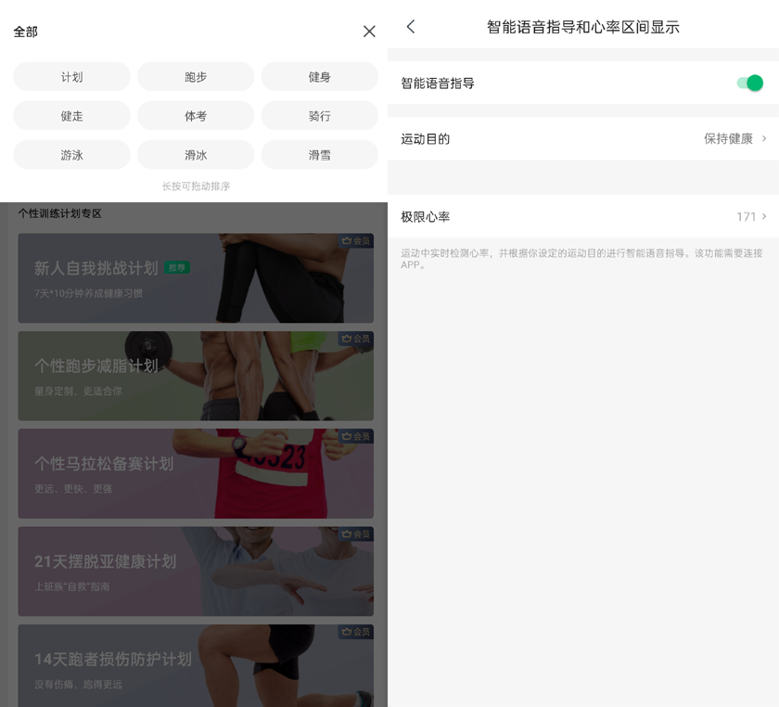Select the 跑步 category chip
Viewport: 779px width, 707px height.
[x=196, y=77]
